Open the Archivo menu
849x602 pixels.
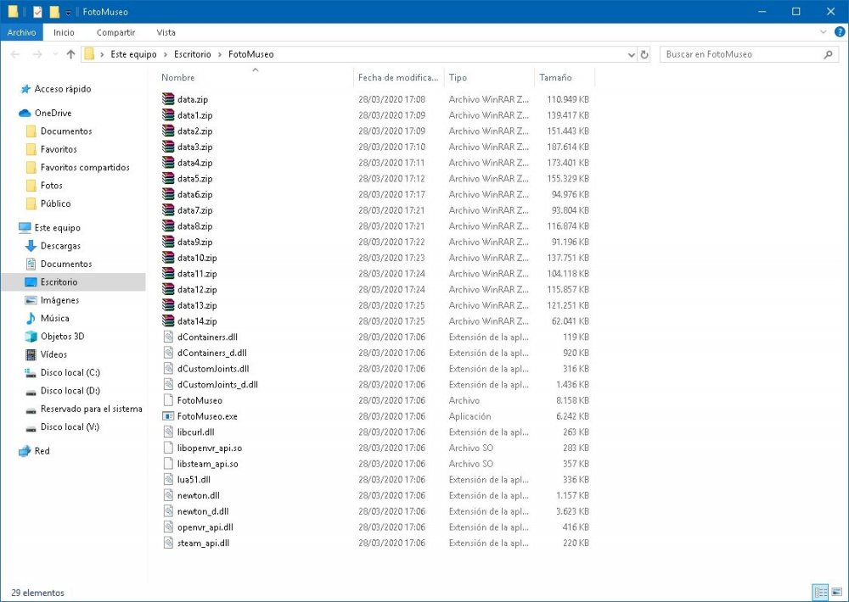[x=21, y=32]
